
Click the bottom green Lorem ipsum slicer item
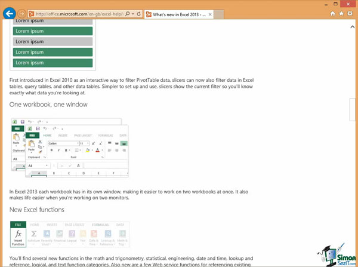(53, 63)
